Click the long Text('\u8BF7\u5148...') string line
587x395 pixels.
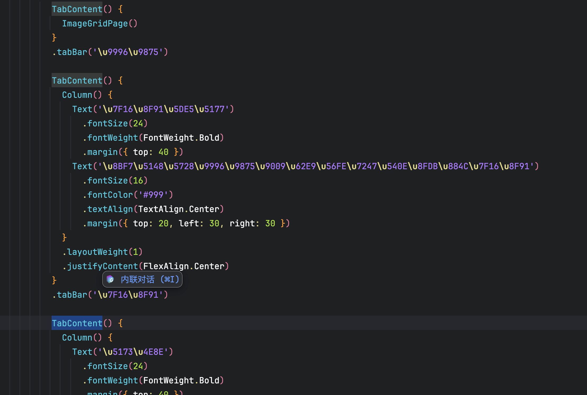click(306, 166)
